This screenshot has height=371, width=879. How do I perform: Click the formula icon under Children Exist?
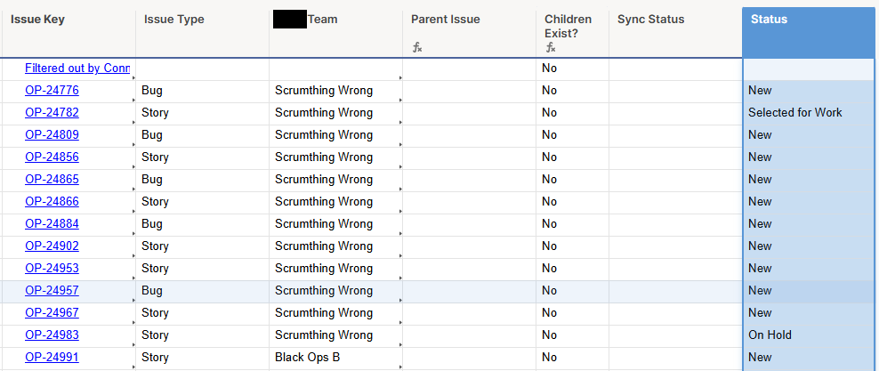[551, 48]
